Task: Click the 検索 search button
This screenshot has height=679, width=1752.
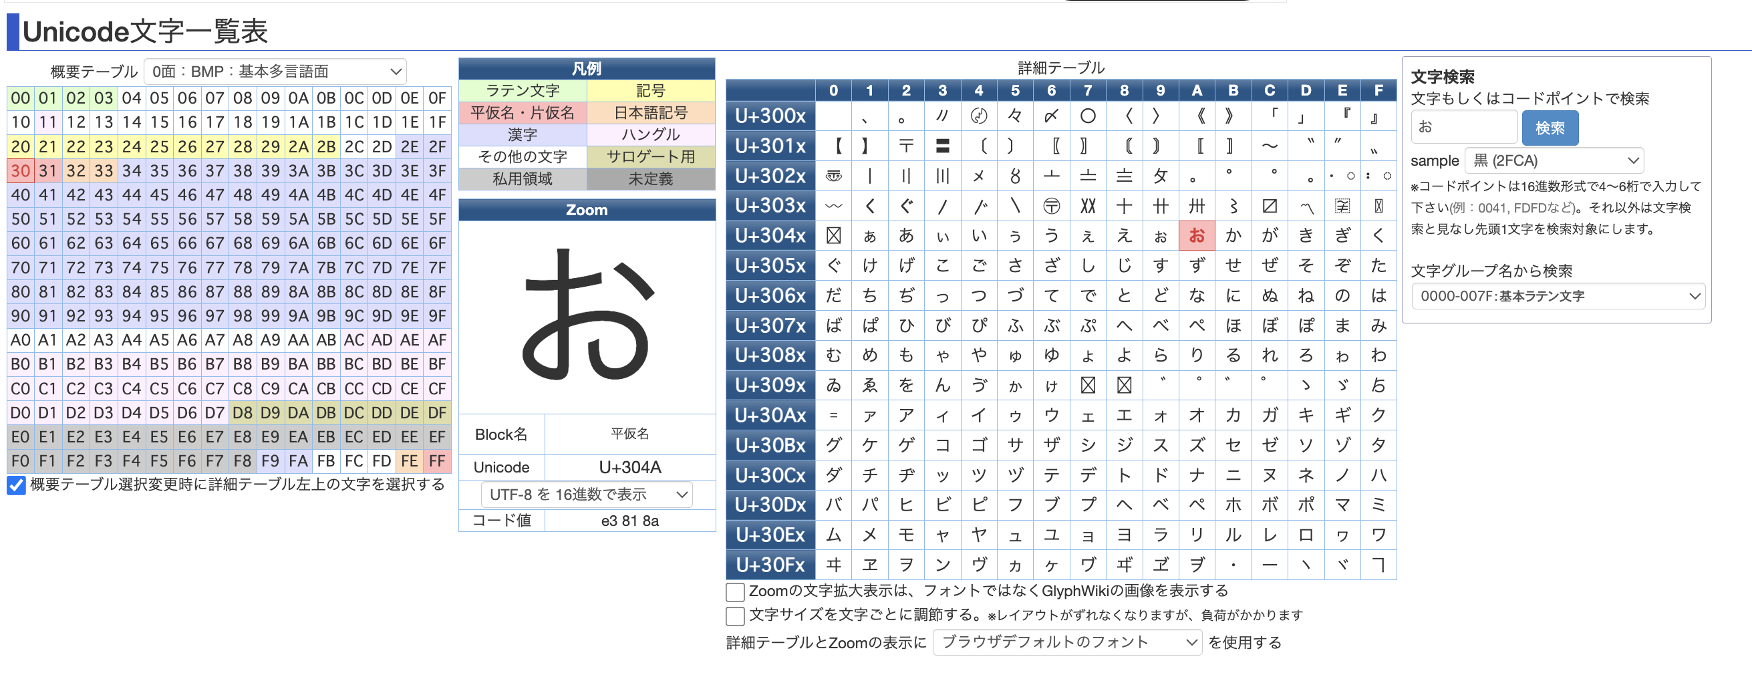Action: pyautogui.click(x=1550, y=127)
